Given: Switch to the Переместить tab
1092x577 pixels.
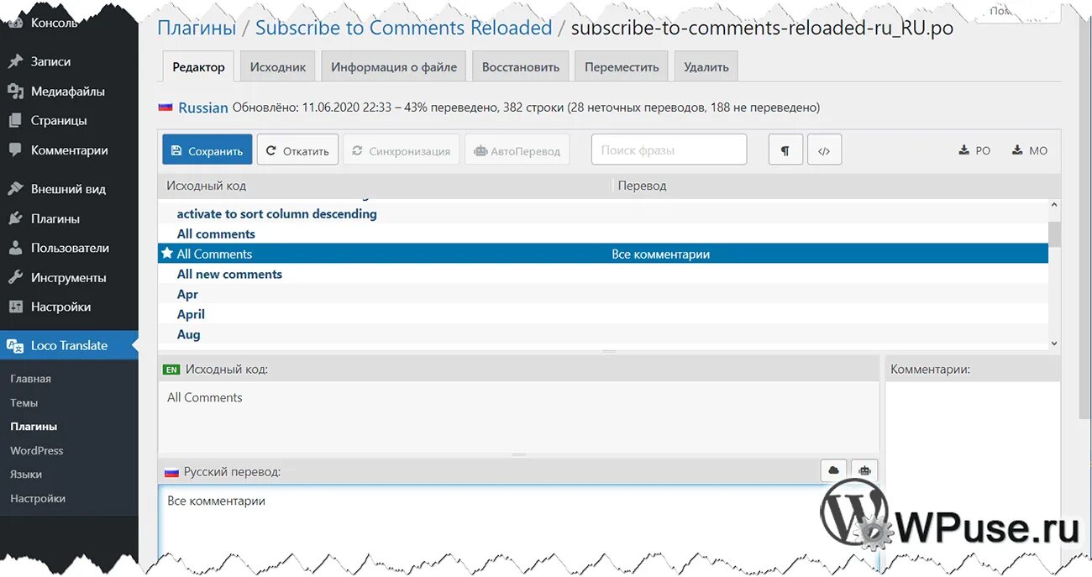Looking at the screenshot, I should (x=622, y=67).
